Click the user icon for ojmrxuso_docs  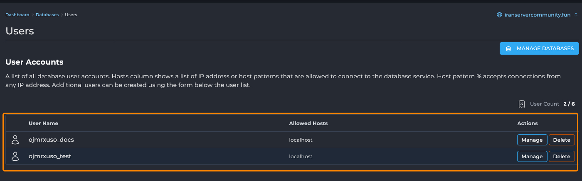[x=15, y=140]
